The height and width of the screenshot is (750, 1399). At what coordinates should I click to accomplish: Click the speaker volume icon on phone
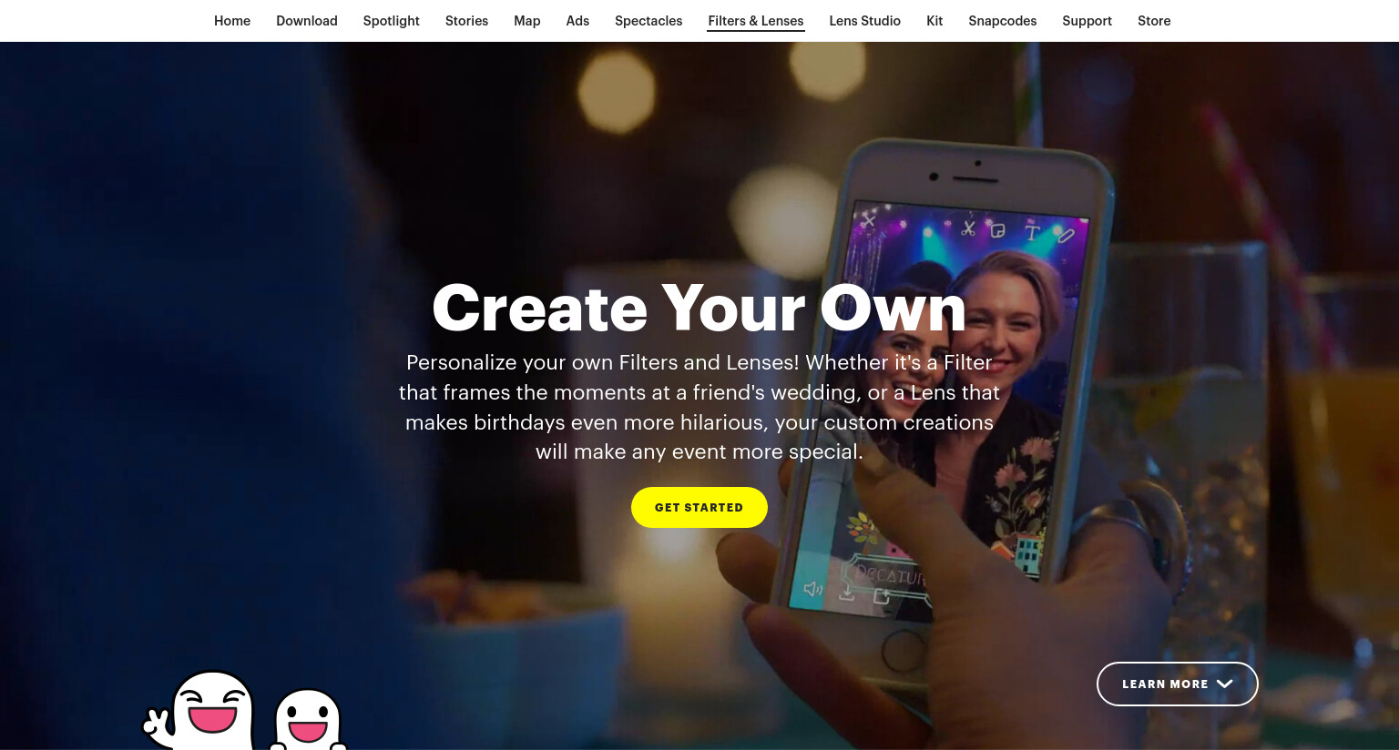pyautogui.click(x=812, y=589)
